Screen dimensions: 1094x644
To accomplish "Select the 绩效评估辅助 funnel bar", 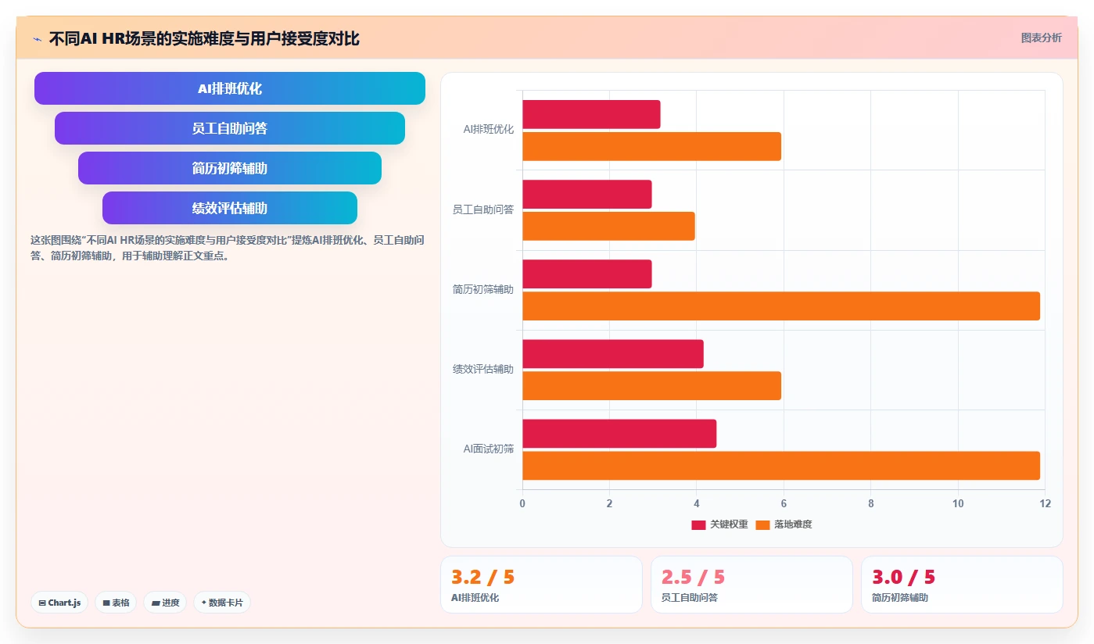I will point(230,208).
